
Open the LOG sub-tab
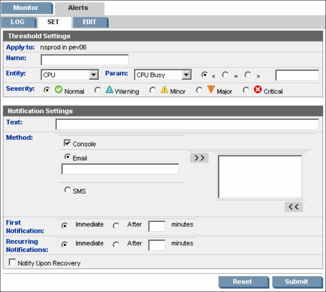[x=18, y=22]
